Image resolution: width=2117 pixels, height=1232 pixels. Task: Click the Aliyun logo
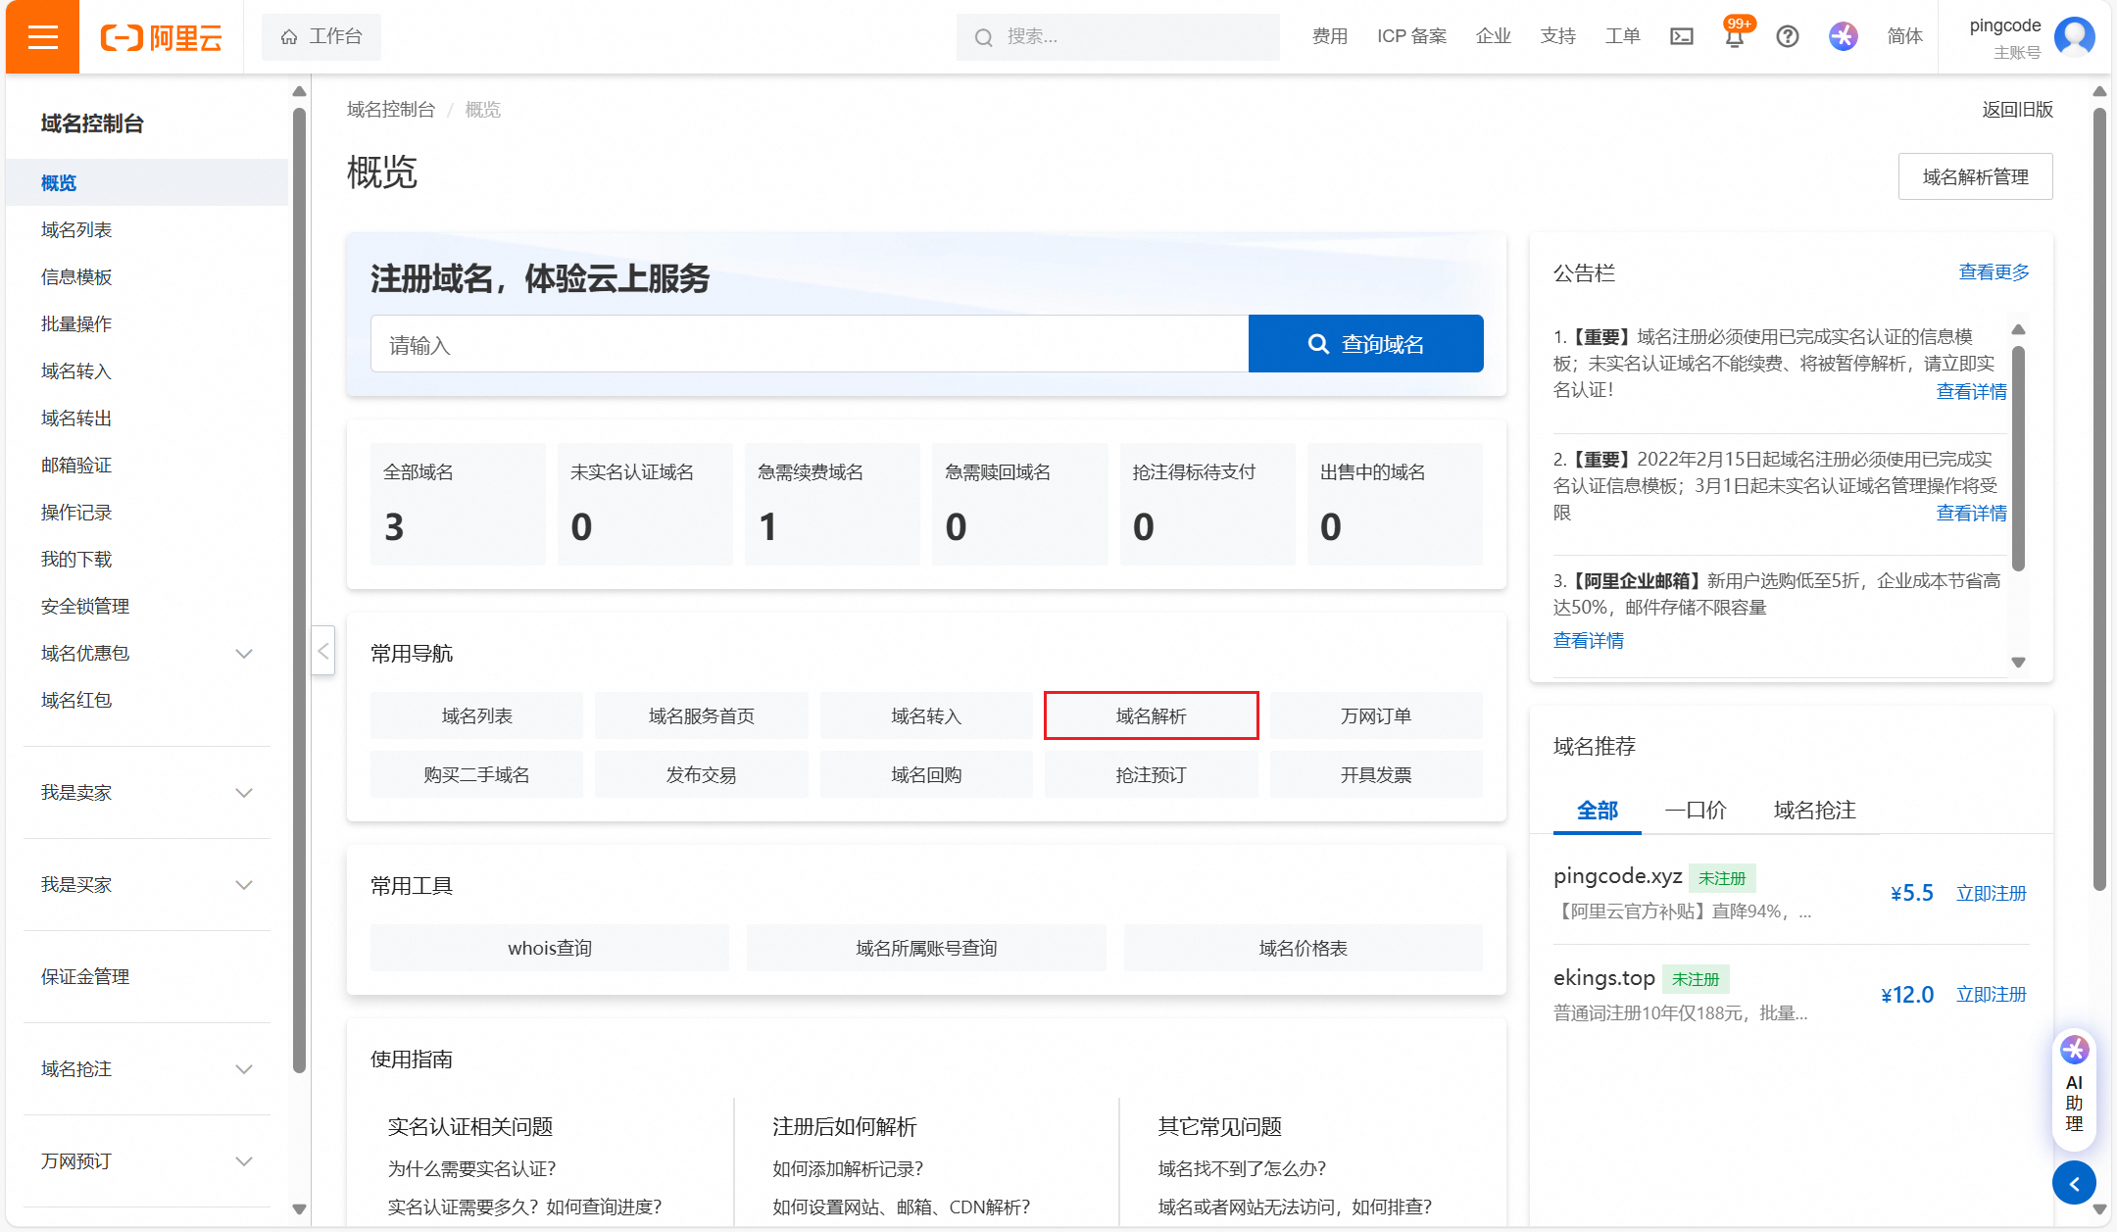pos(162,37)
